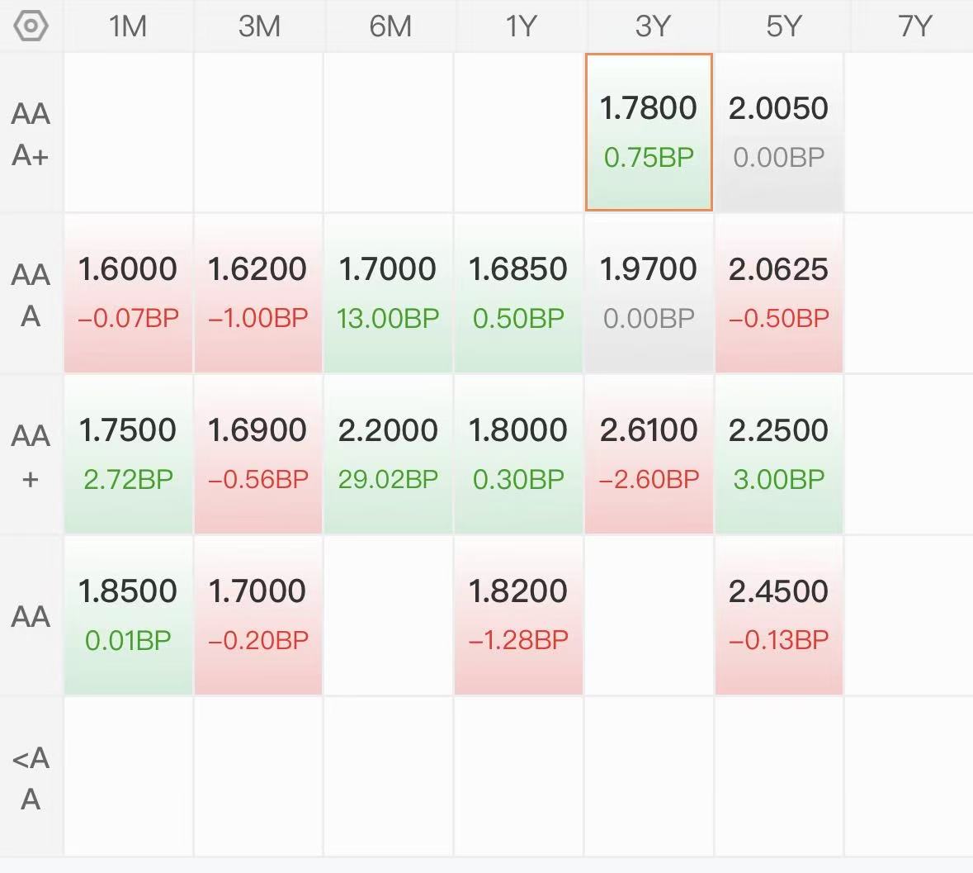Image resolution: width=973 pixels, height=873 pixels.
Task: Open the AAA 5Y cell 2.0625
Action: point(779,293)
